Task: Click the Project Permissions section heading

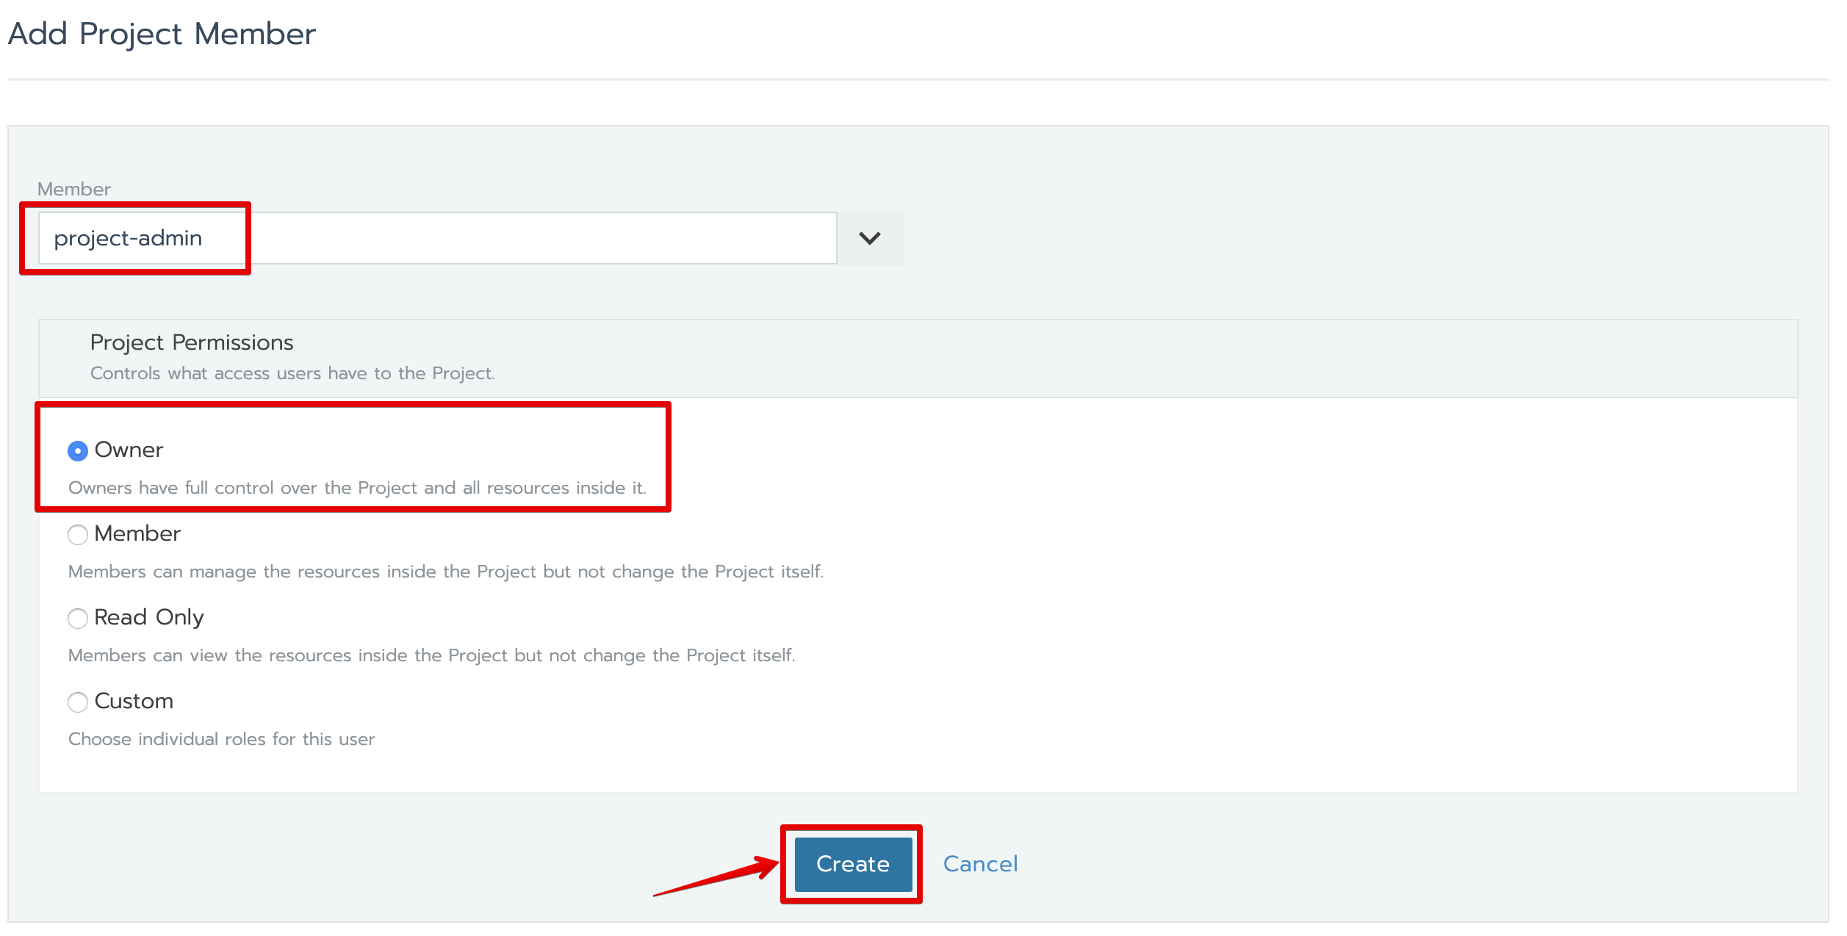Action: pyautogui.click(x=192, y=342)
